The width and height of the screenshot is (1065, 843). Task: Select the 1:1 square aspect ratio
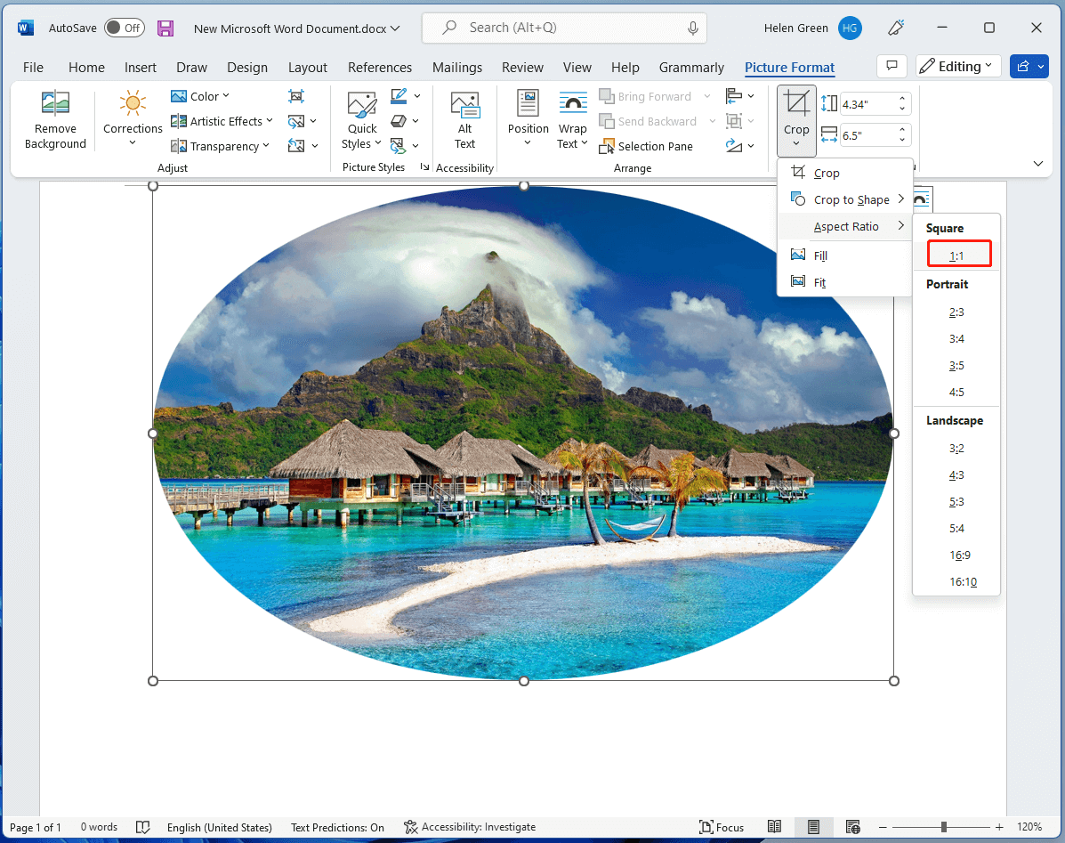click(959, 254)
